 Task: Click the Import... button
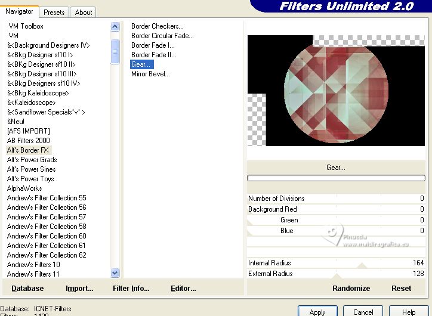point(79,289)
